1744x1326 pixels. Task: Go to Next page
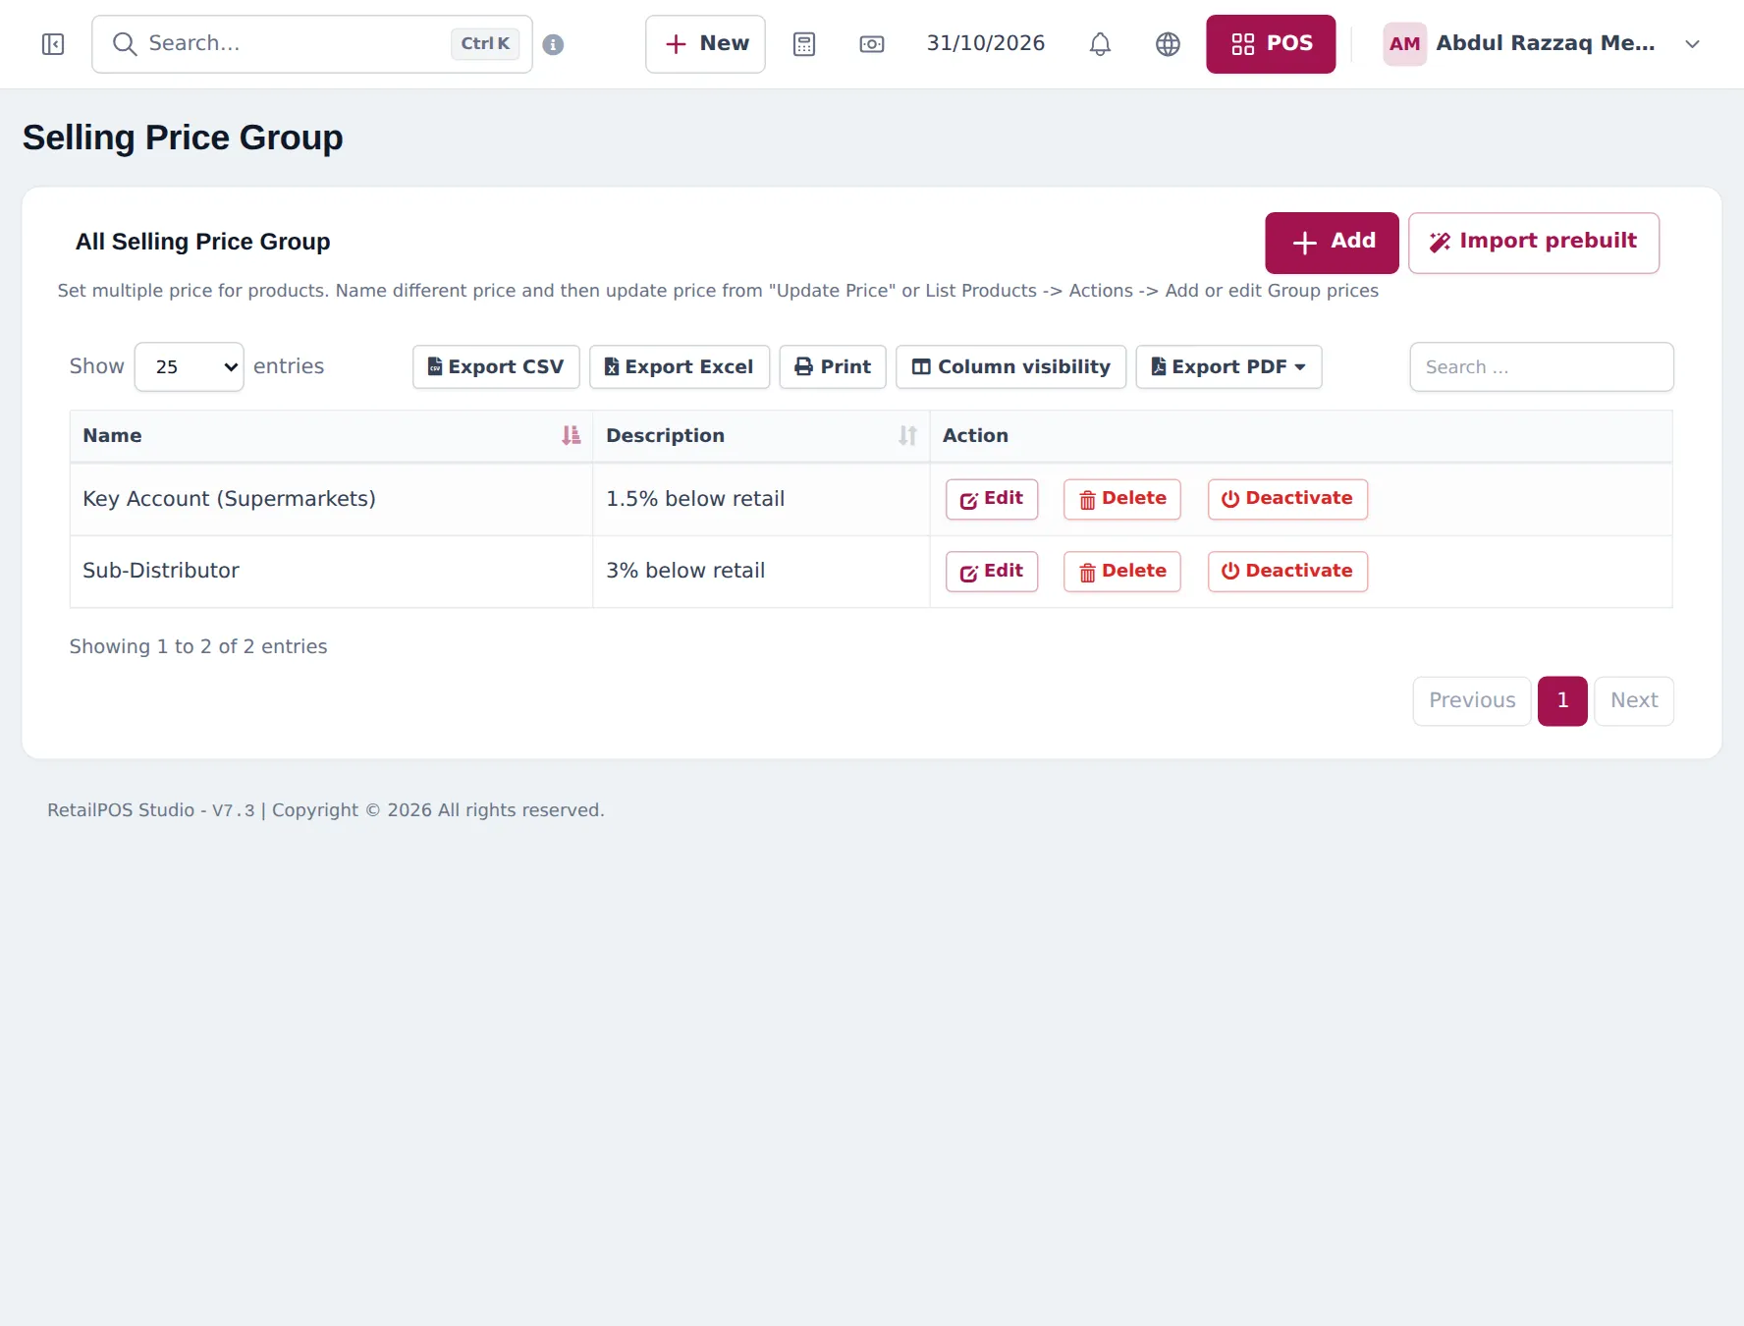[x=1634, y=701]
